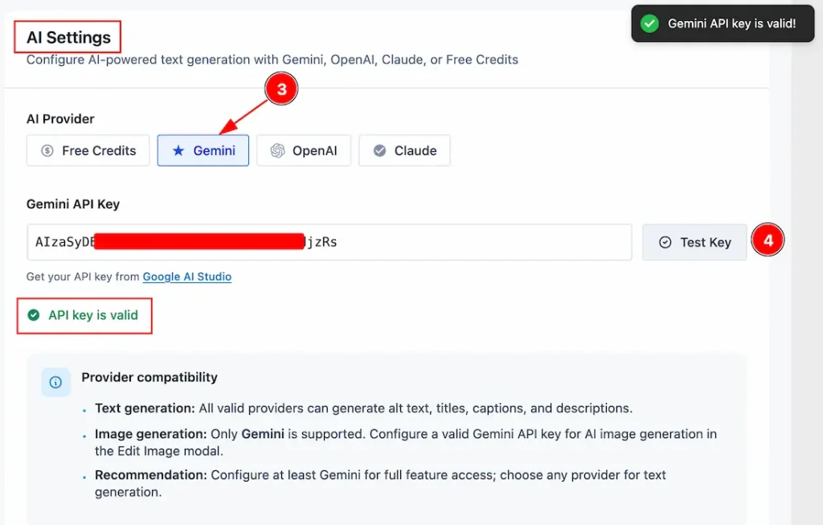Click the Test Key circular check icon
Screen dimensions: 823x525
[x=665, y=242]
